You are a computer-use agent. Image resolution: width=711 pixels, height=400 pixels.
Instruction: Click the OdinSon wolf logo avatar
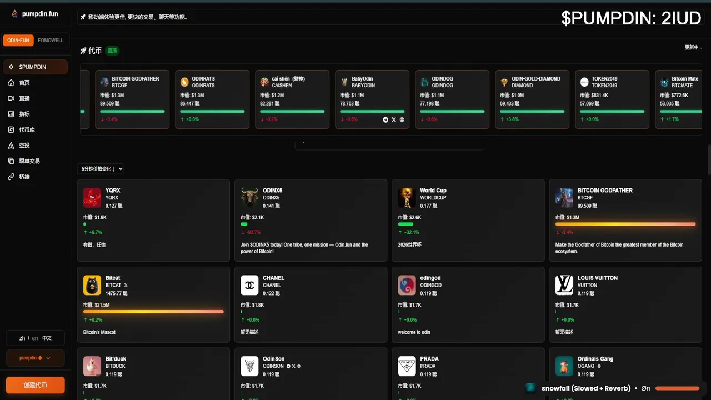[249, 366]
